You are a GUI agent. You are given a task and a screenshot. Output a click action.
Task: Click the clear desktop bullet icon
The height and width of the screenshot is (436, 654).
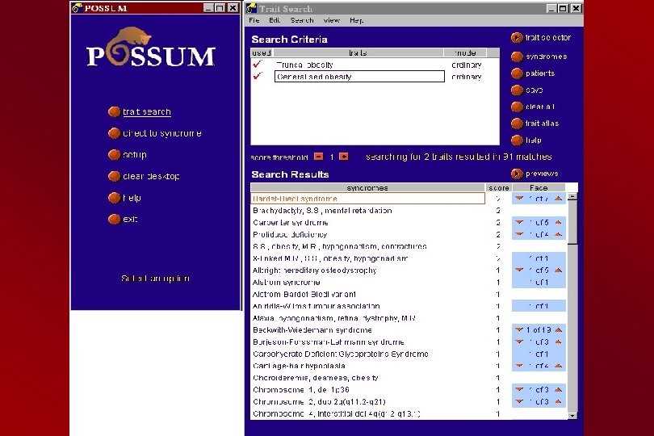[114, 176]
